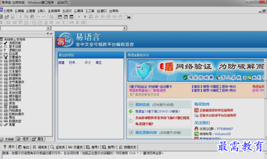Switch to the 属性 panel tab

pos(38,139)
